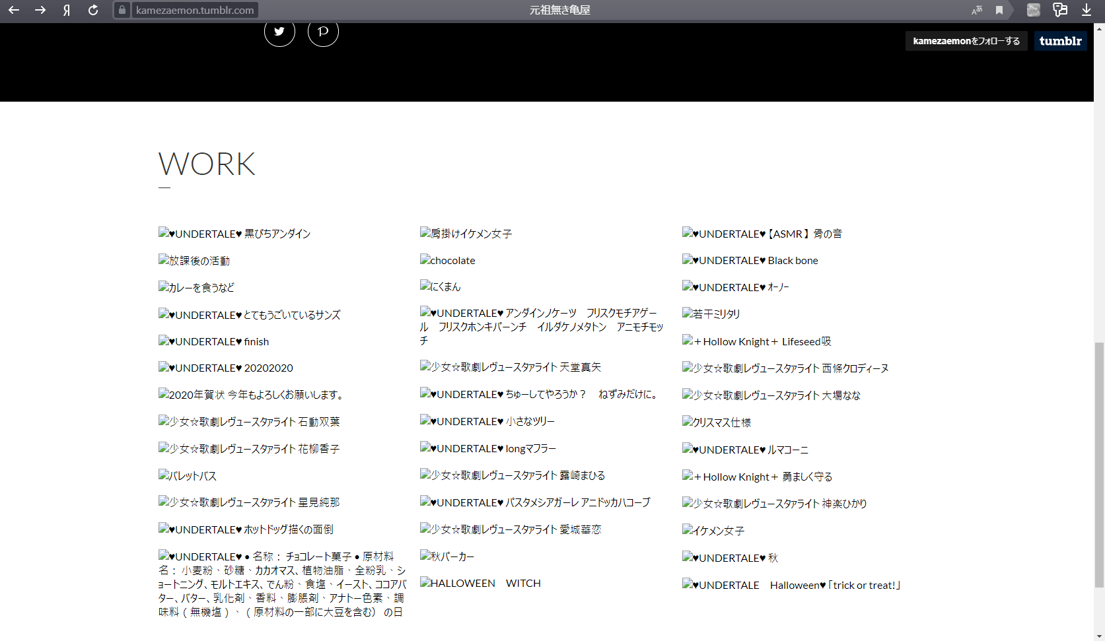Open the feedback/extensions icon

(x=1060, y=10)
